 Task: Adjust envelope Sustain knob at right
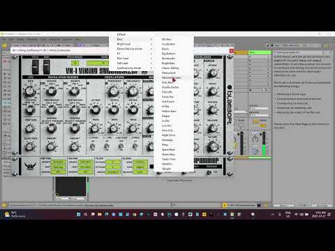pyautogui.click(x=212, y=110)
